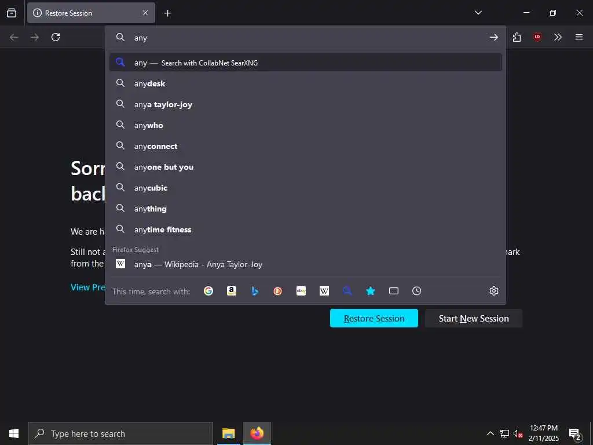This screenshot has width=593, height=445.
Task: Choose the anycubic suggestion
Action: [x=306, y=187]
